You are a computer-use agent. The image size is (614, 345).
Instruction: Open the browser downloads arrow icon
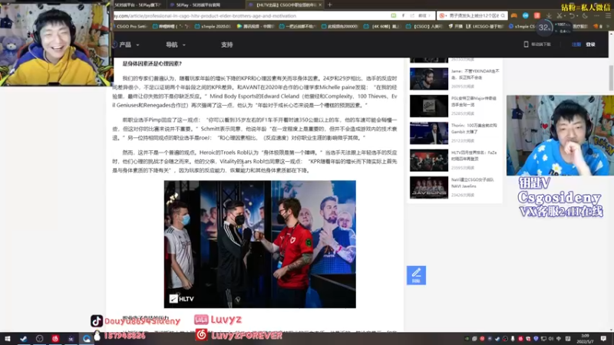[x=549, y=15]
